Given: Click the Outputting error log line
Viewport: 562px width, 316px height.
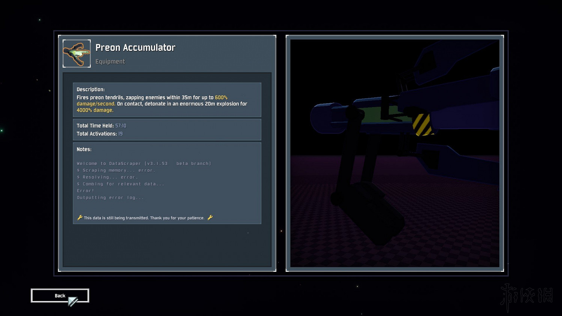Looking at the screenshot, I should (x=110, y=198).
